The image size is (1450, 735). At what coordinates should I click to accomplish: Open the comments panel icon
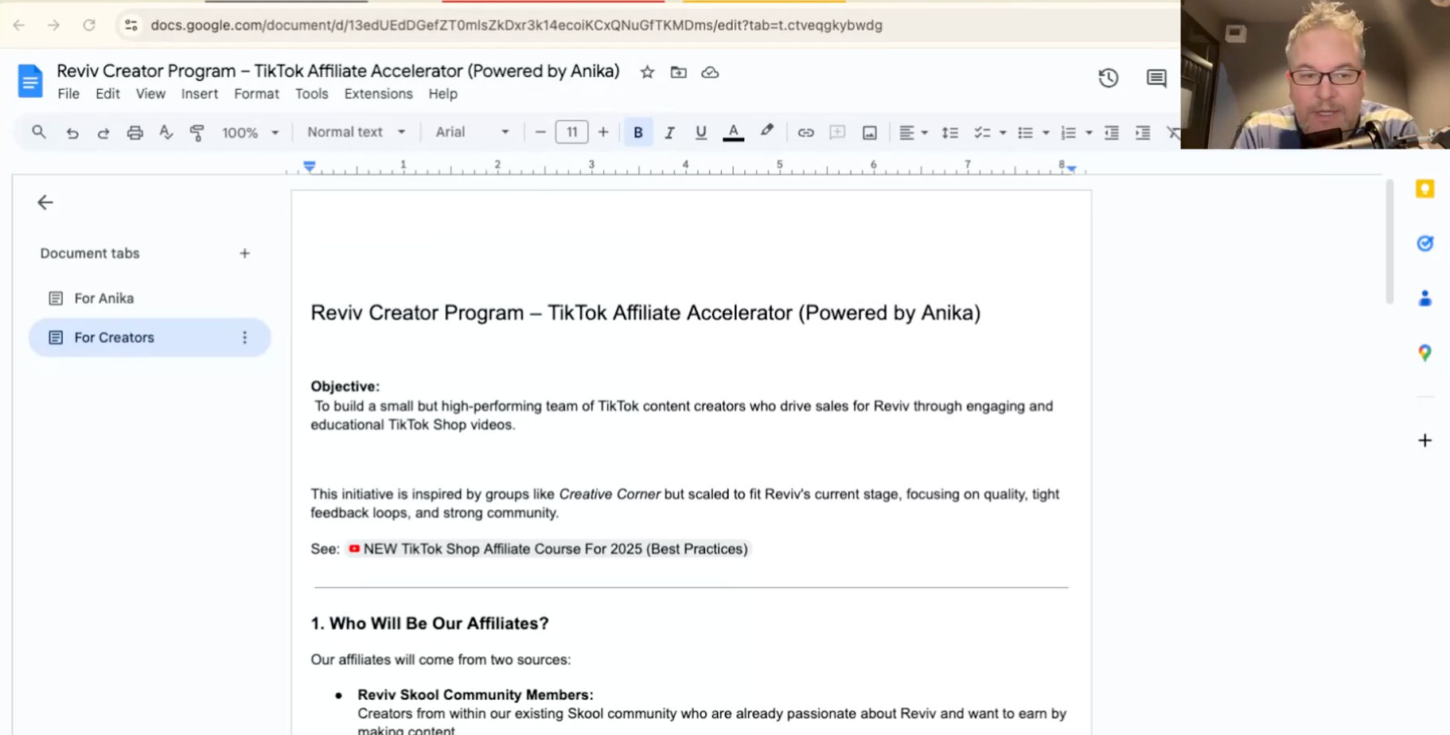(1156, 78)
